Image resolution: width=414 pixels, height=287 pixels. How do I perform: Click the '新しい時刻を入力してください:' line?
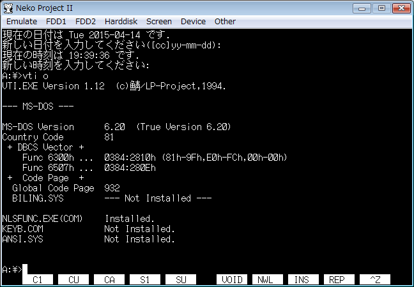(x=76, y=66)
